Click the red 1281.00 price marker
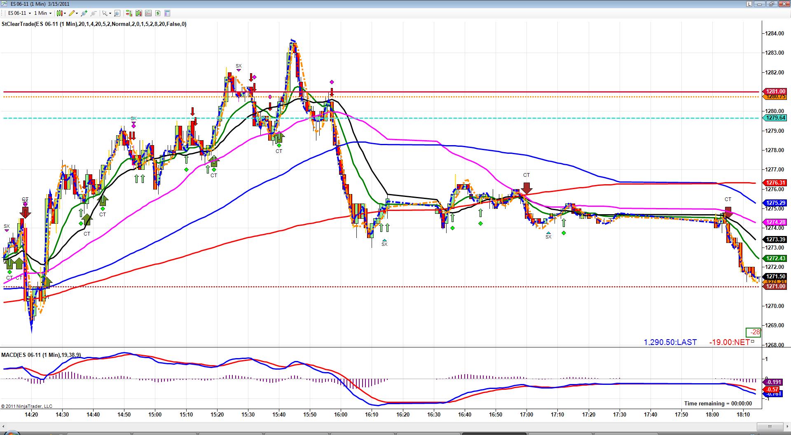 pyautogui.click(x=775, y=92)
